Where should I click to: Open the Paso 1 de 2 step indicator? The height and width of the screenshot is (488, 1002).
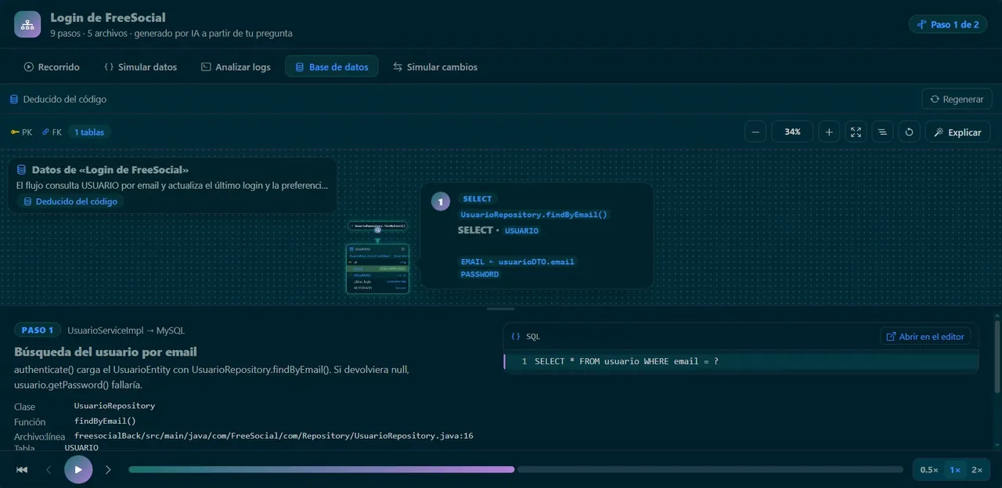pos(948,24)
